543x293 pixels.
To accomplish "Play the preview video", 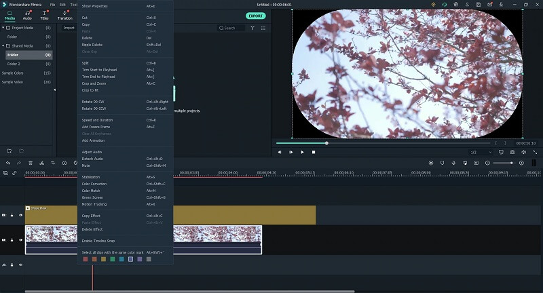I will click(302, 152).
